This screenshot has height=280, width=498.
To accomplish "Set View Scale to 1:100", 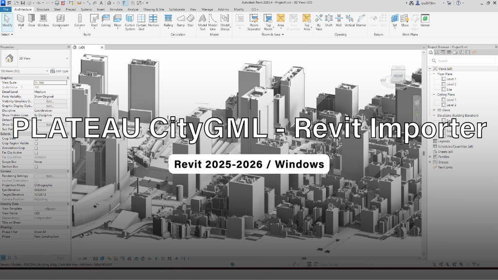I will pos(51,83).
